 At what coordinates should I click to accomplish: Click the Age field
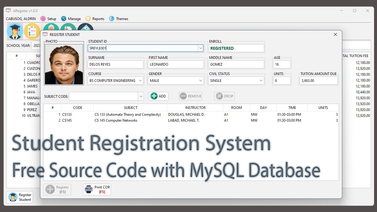[282, 64]
